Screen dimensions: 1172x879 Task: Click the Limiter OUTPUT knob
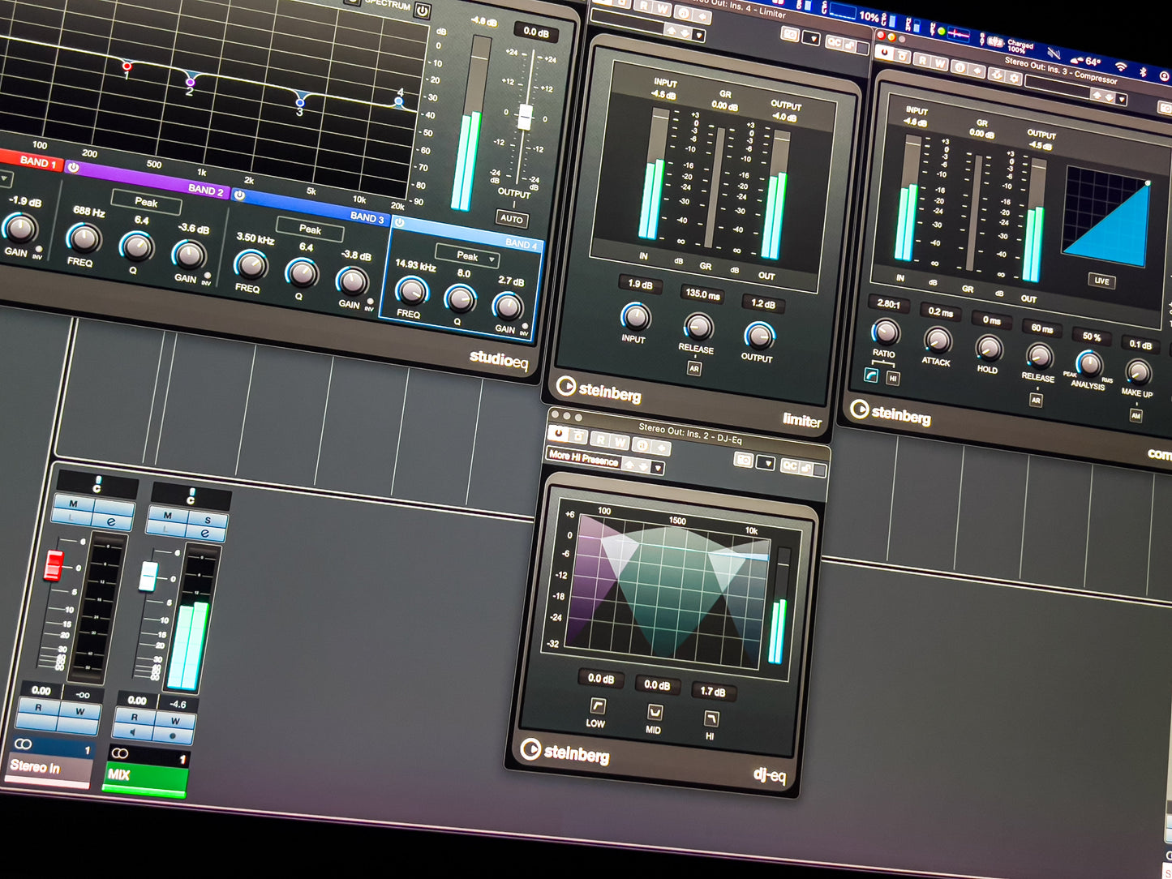coord(759,335)
